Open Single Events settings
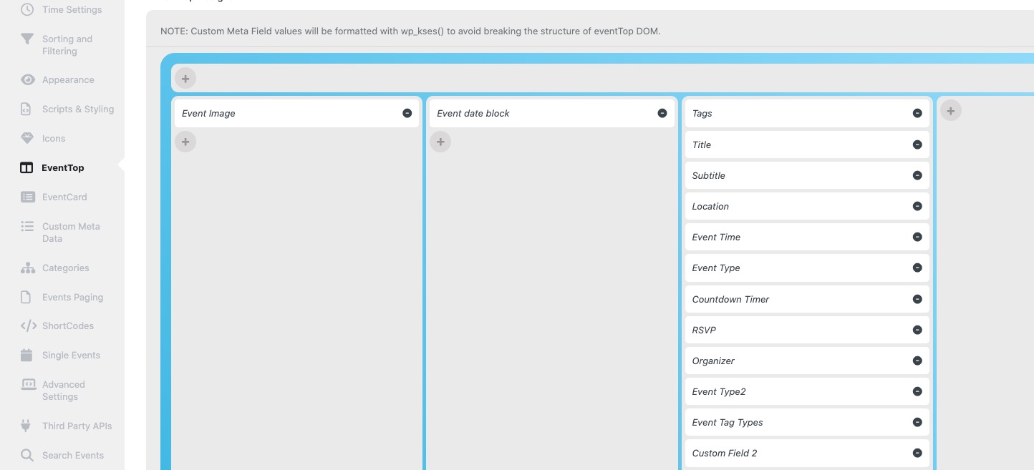1034x470 pixels. 71,355
